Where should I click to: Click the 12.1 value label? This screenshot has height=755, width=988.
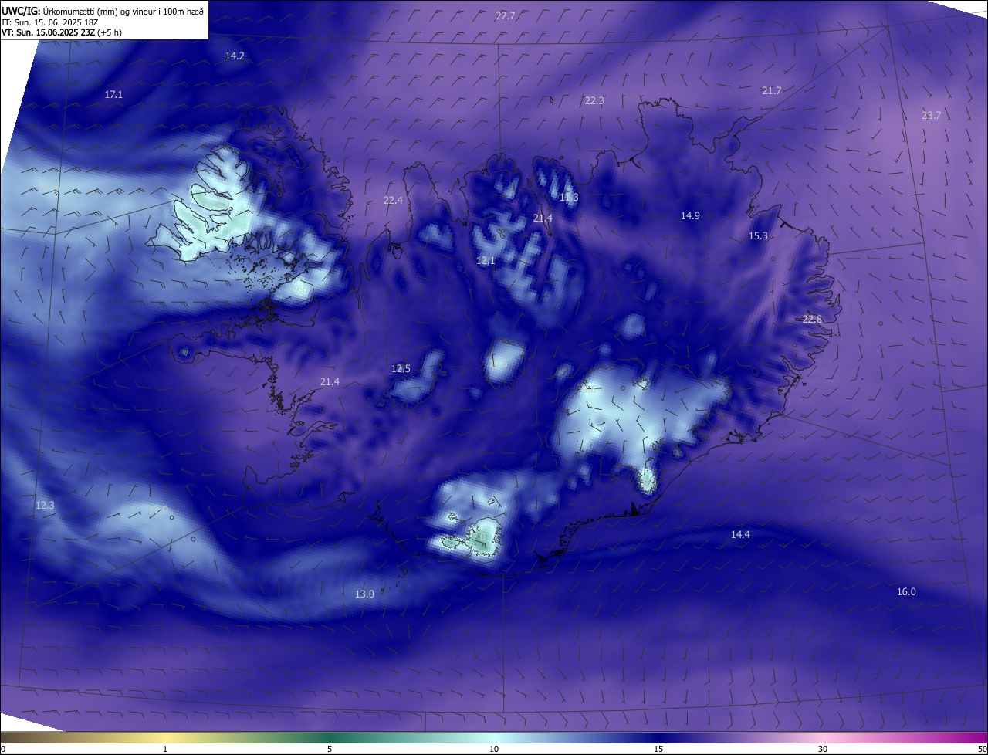tap(485, 261)
